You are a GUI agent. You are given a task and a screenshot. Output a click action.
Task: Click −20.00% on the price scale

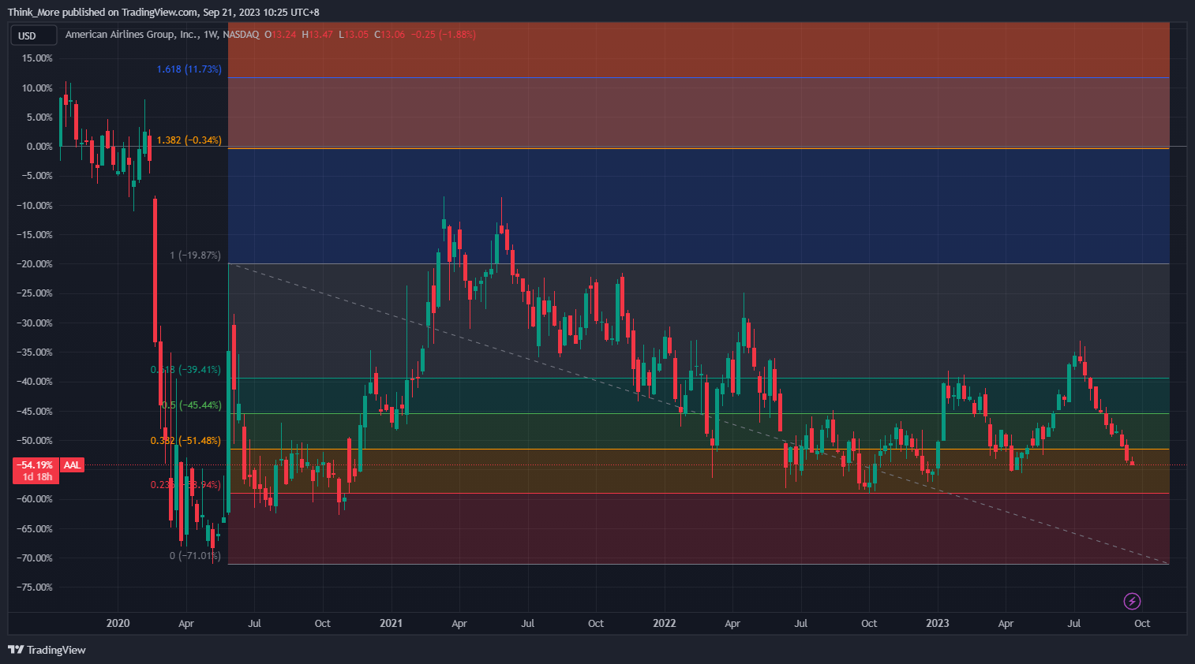(x=35, y=264)
